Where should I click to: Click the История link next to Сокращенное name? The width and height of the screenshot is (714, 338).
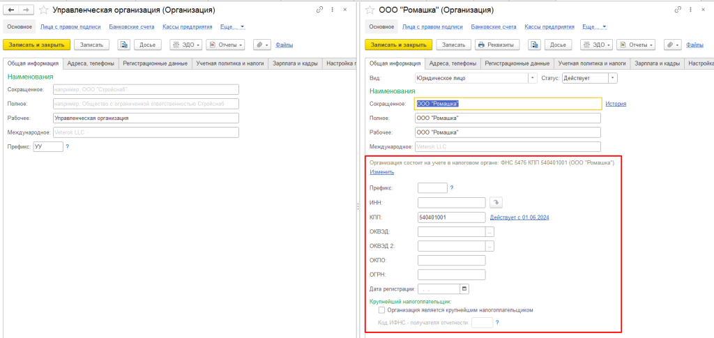615,104
